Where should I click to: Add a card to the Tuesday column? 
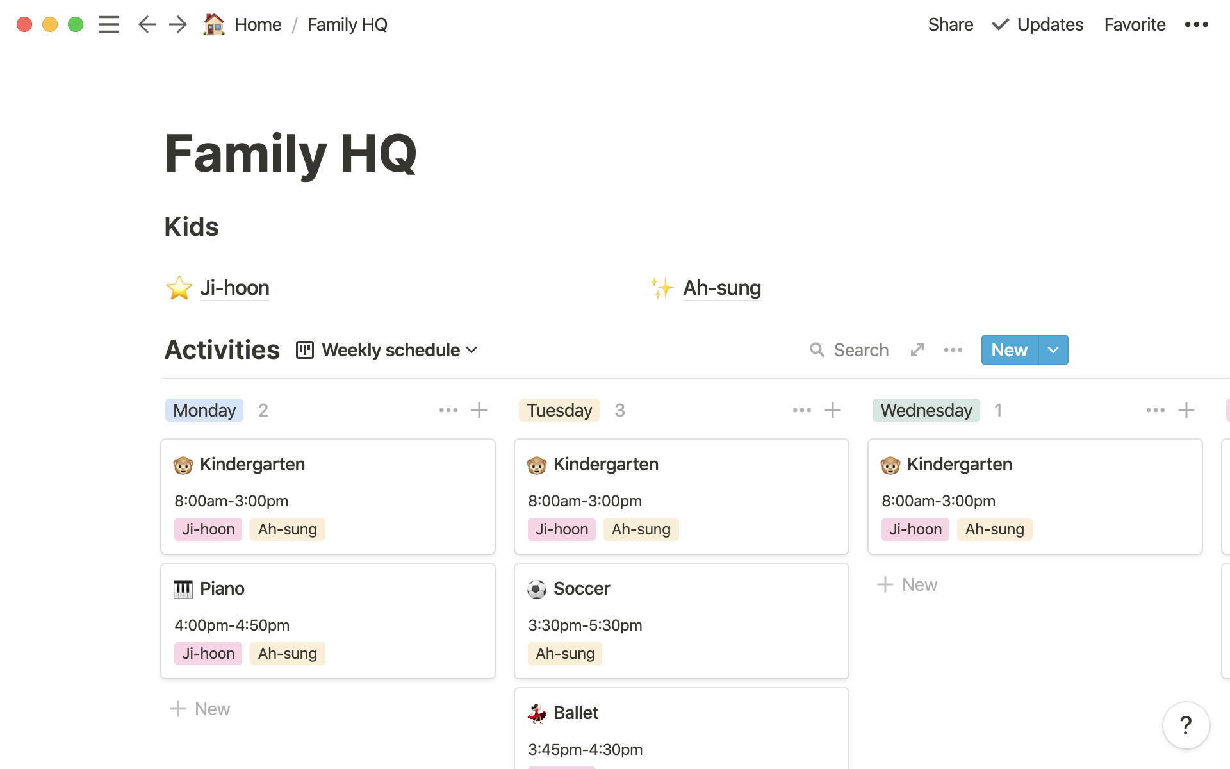[x=833, y=410]
